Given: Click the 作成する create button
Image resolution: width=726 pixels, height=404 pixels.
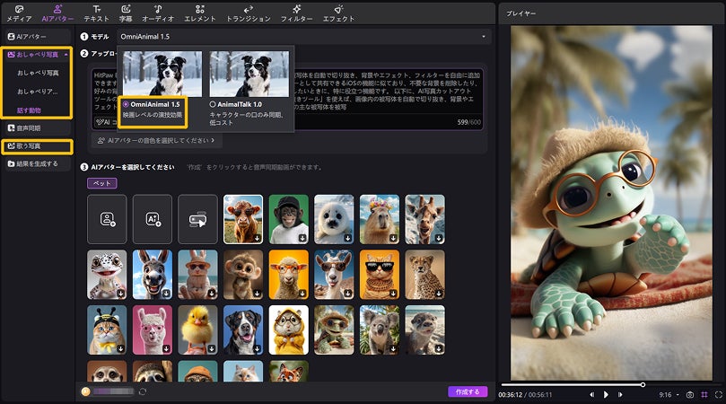Looking at the screenshot, I should click(467, 391).
